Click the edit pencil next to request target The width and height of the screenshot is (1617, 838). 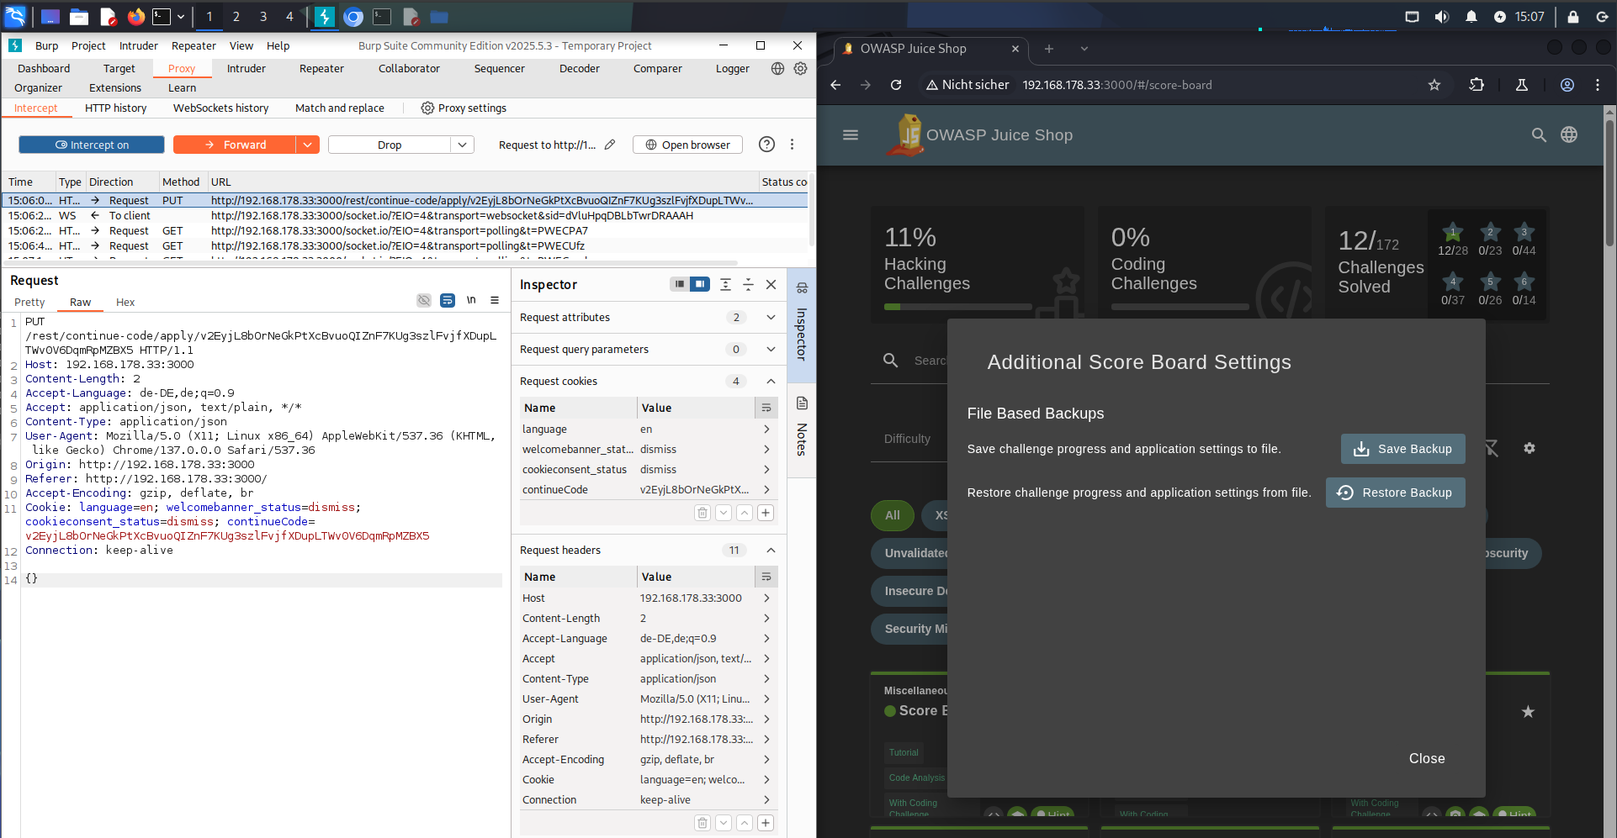[610, 145]
